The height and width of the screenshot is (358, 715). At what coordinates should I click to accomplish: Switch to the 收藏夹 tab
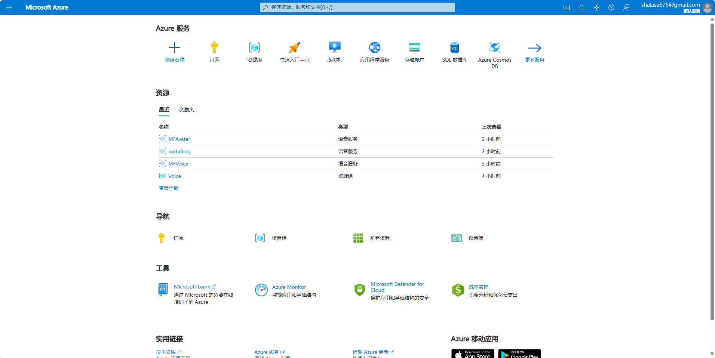(186, 110)
